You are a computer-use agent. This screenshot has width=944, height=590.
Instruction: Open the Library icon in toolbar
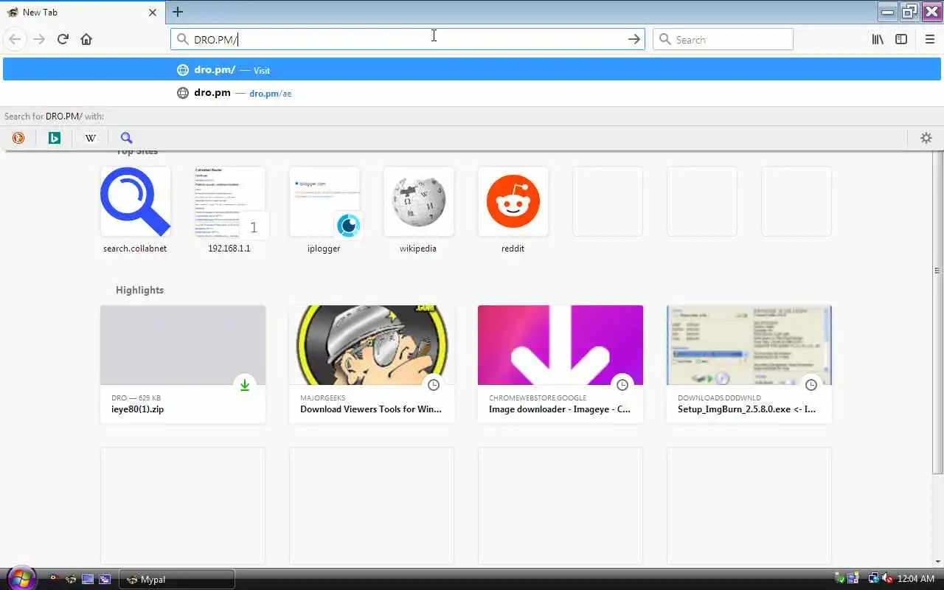point(878,39)
